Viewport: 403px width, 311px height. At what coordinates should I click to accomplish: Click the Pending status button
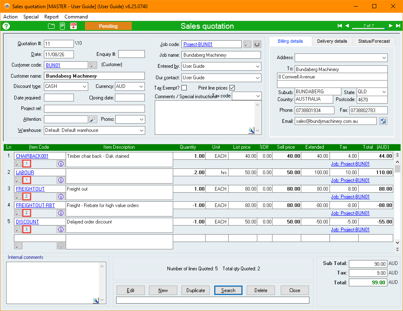(108, 26)
